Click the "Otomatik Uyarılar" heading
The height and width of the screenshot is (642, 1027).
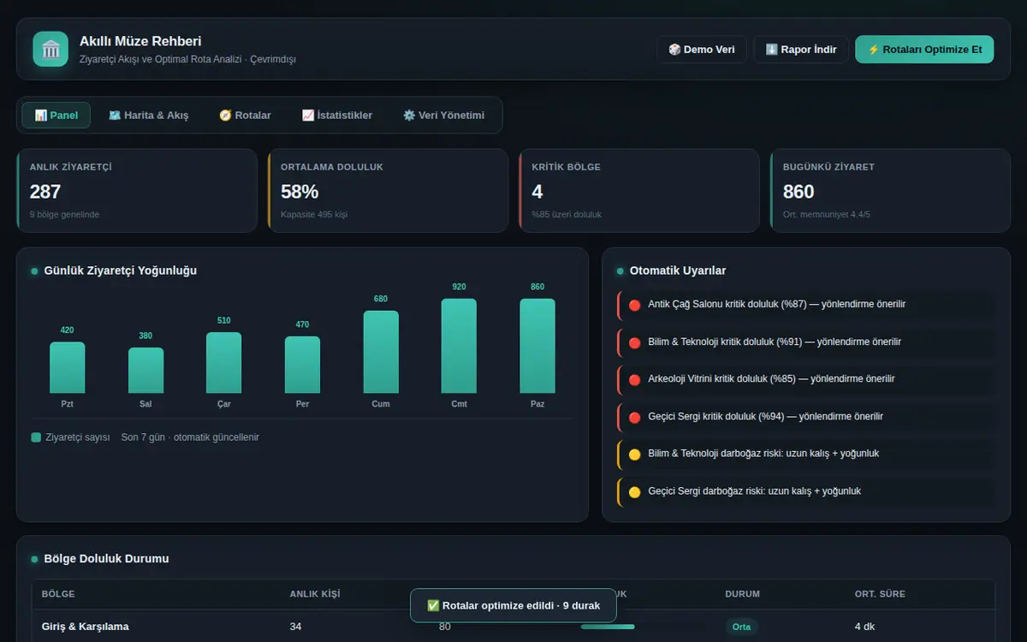(678, 270)
